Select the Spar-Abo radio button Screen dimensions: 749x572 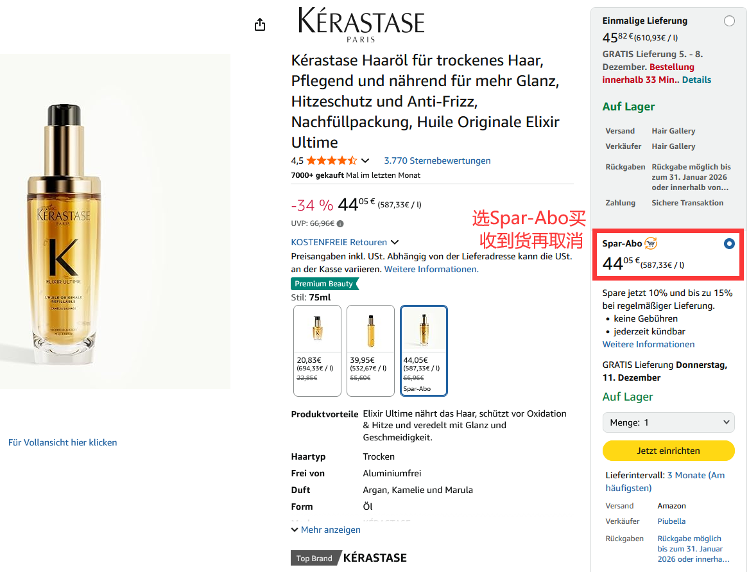pyautogui.click(x=729, y=244)
